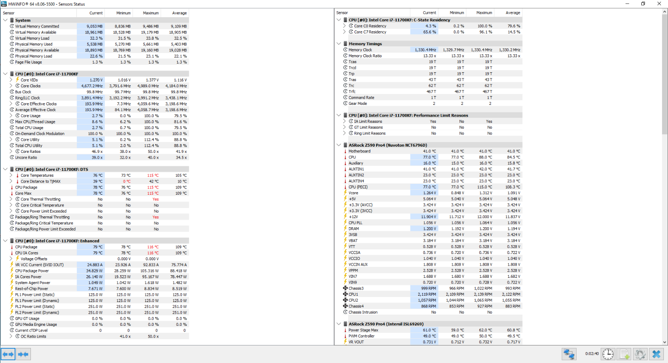Expand the GT Limit Reasons row
This screenshot has height=363, width=668.
click(x=344, y=127)
